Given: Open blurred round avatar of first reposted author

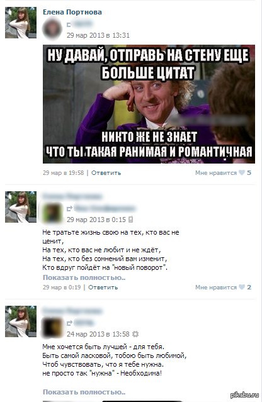Looking at the screenshot, I should click(52, 28).
